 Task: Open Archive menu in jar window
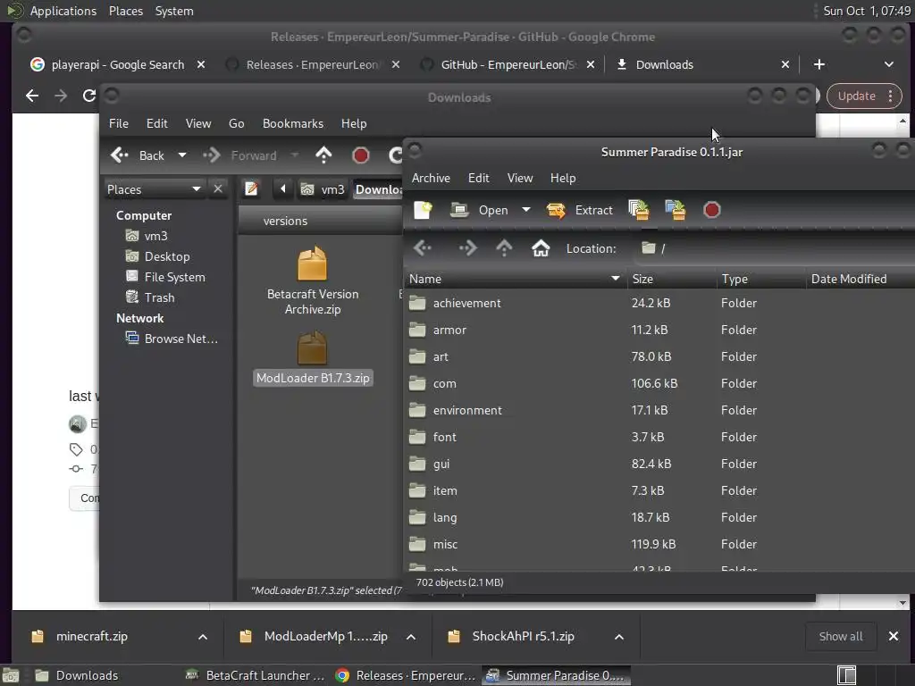pyautogui.click(x=431, y=178)
